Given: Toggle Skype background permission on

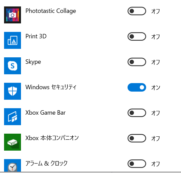Looking at the screenshot, I should point(137,62).
